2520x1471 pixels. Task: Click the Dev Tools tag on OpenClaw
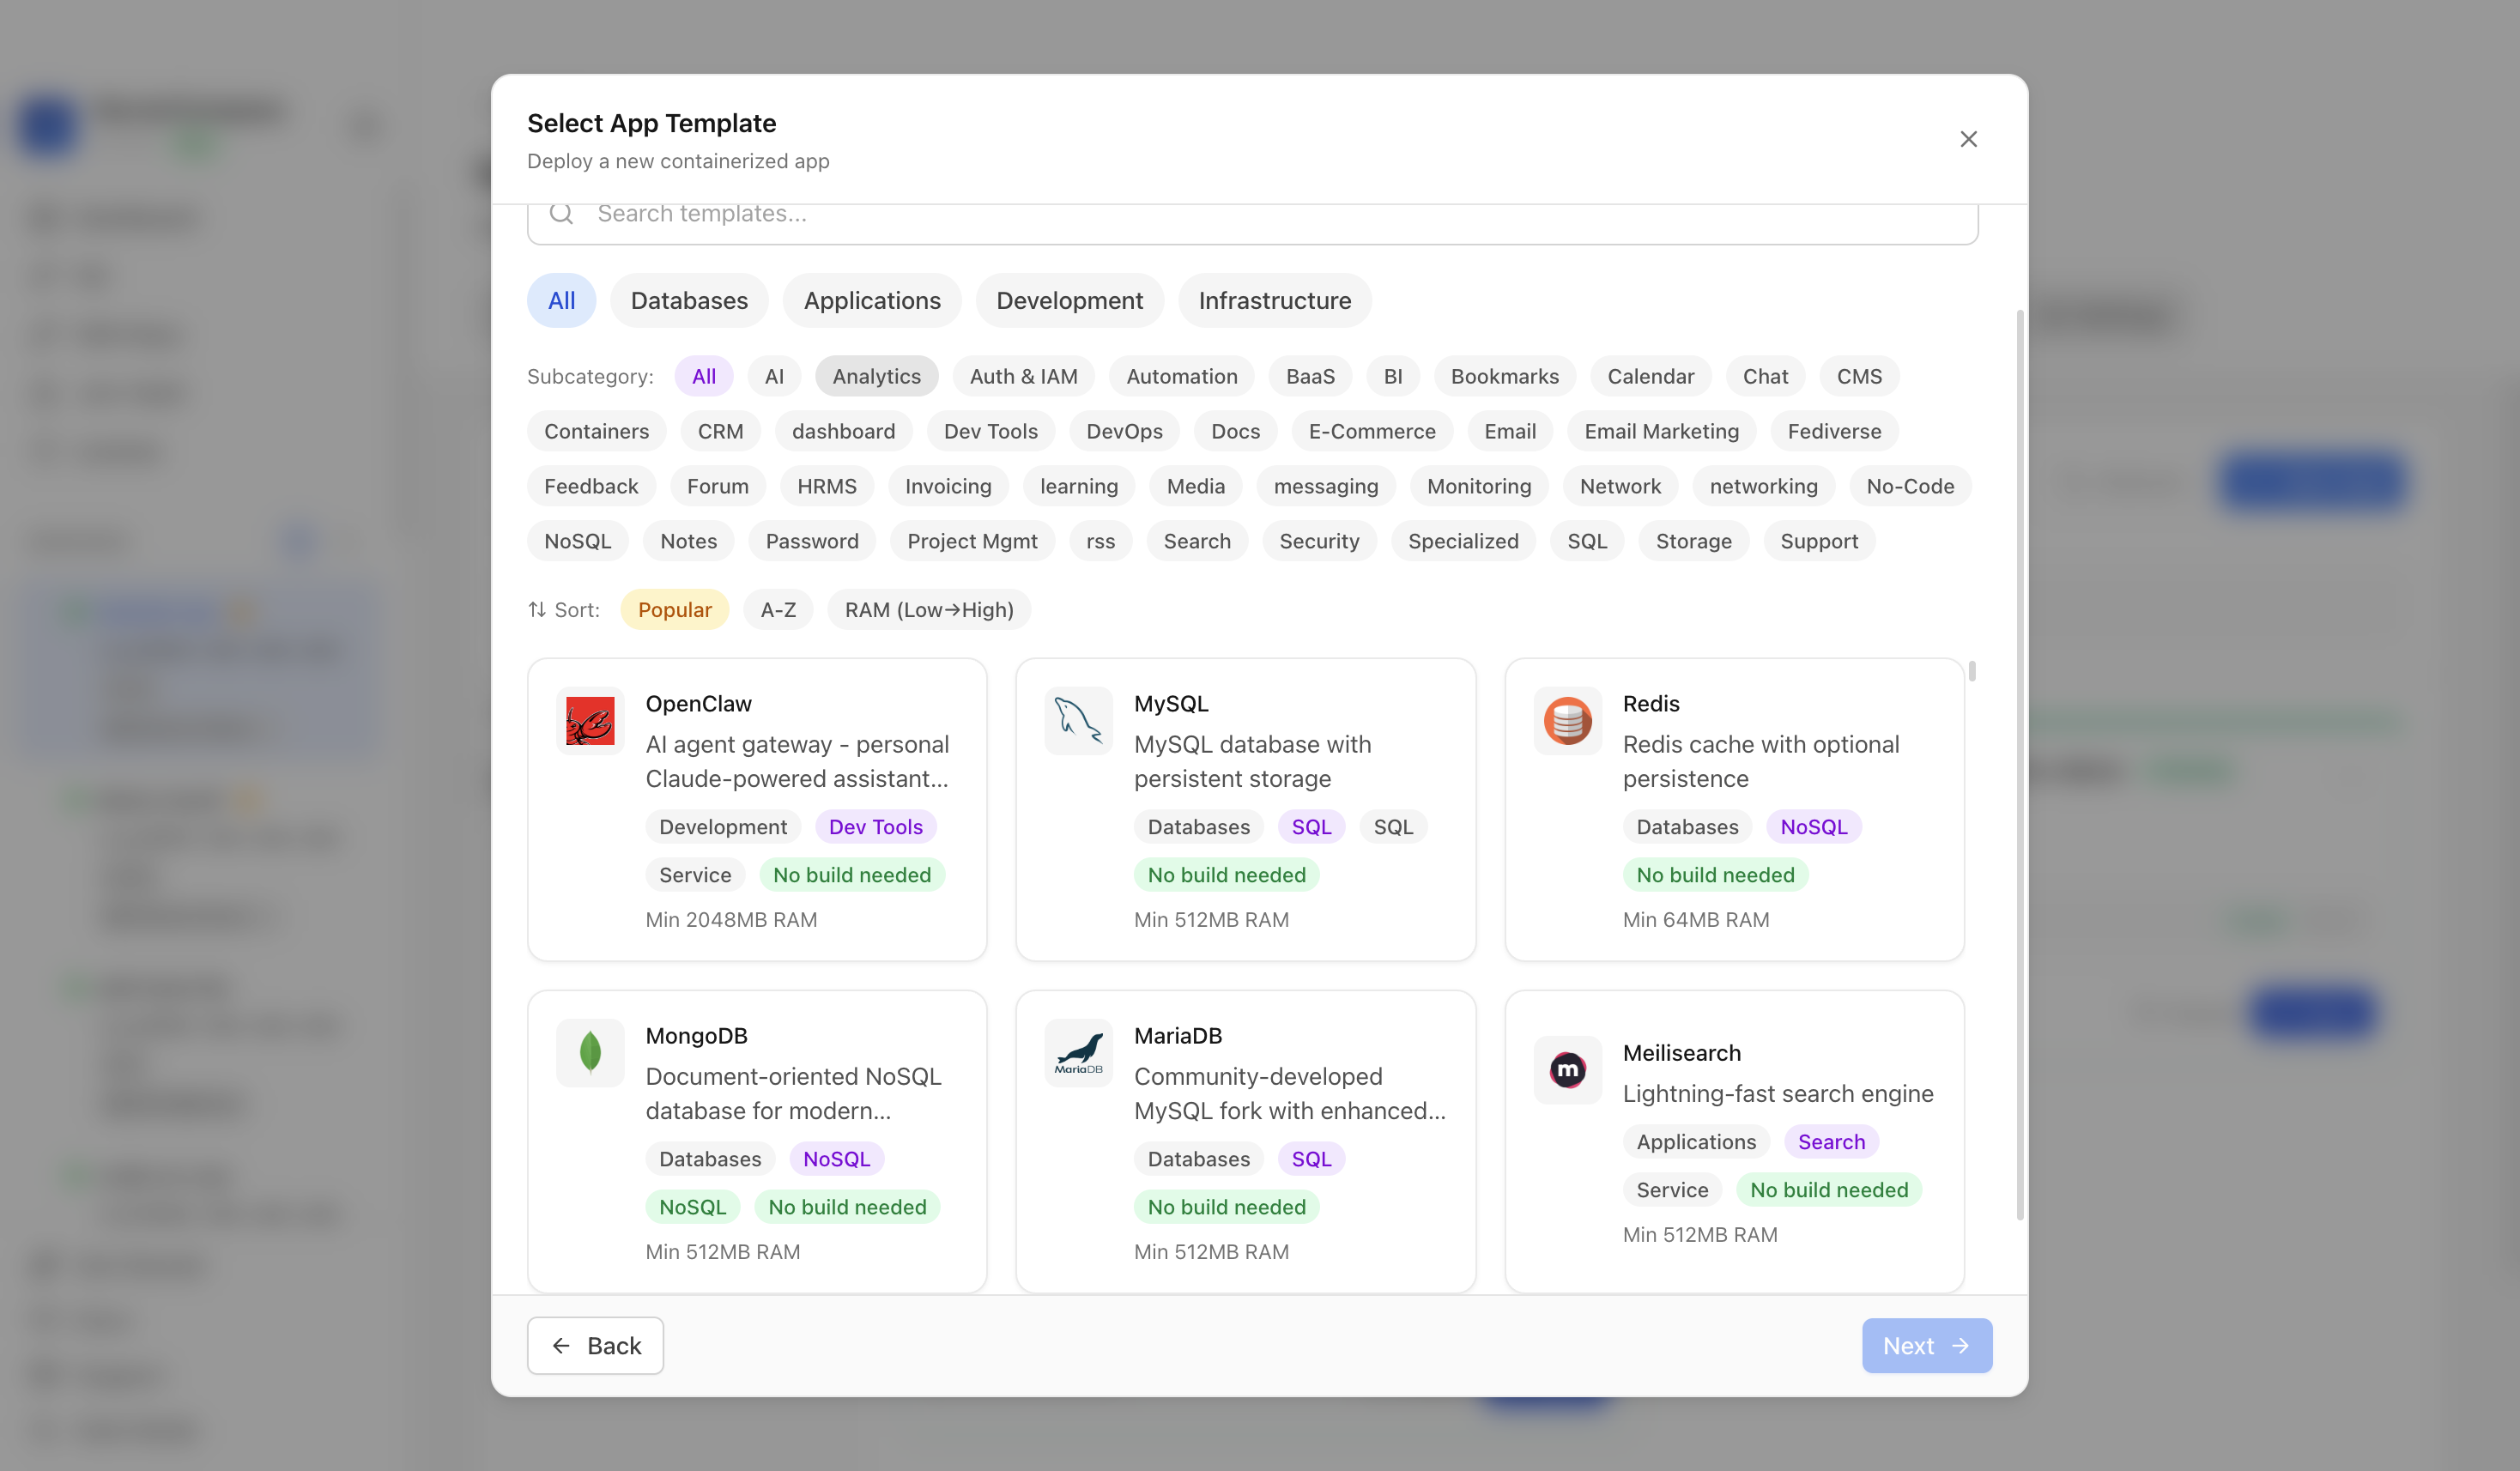[875, 826]
